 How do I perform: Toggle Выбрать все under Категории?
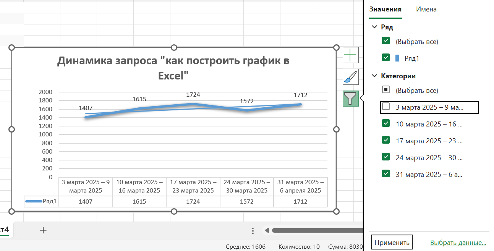386,90
